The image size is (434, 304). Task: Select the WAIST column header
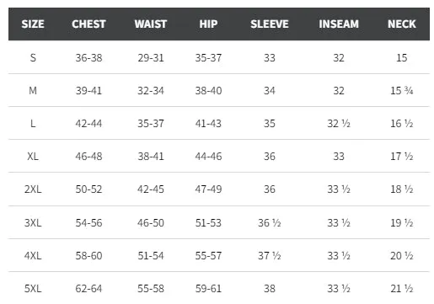(x=151, y=24)
